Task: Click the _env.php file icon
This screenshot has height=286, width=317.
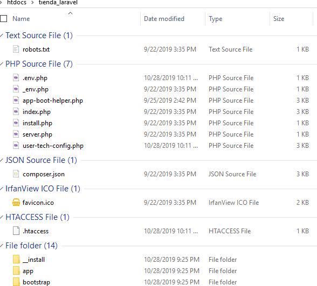Action: (16, 89)
